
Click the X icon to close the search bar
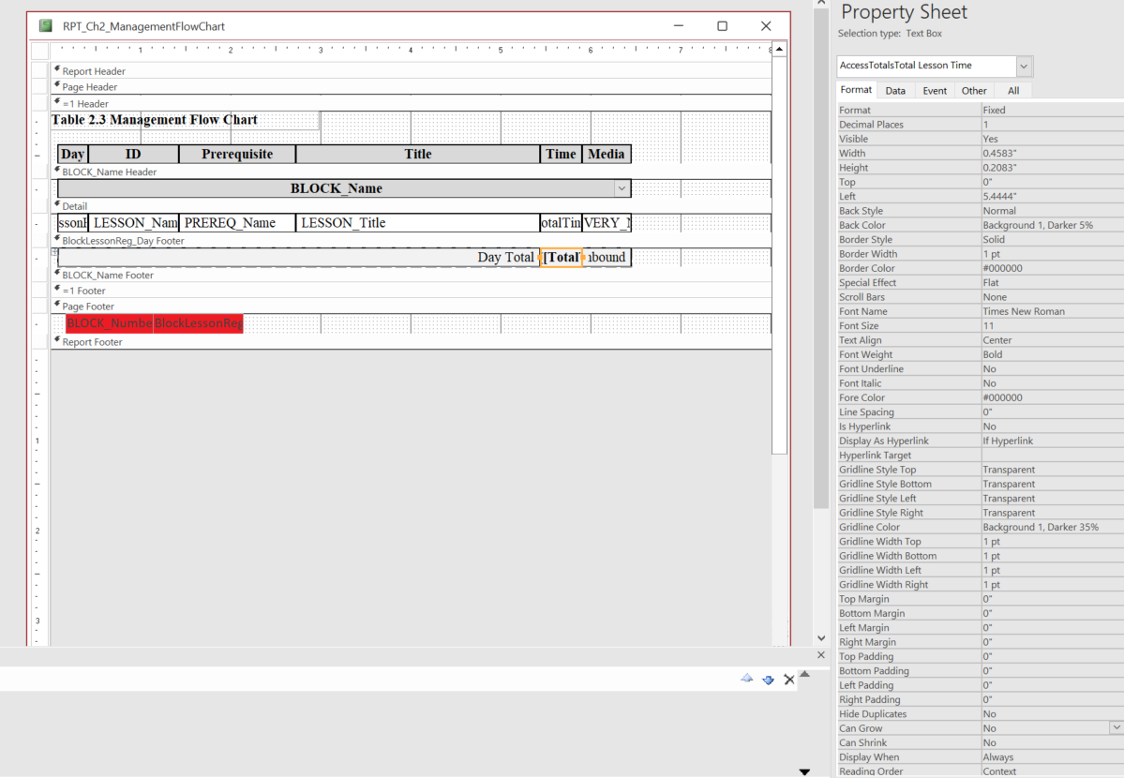tap(788, 679)
